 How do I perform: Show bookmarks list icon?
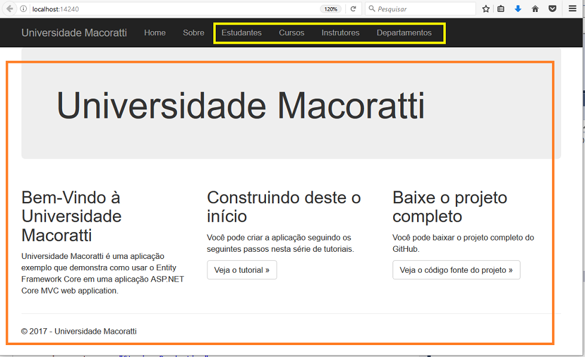click(501, 8)
